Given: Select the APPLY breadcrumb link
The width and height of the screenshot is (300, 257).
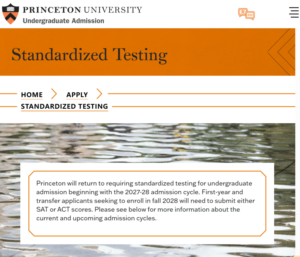Looking at the screenshot, I should tap(77, 95).
